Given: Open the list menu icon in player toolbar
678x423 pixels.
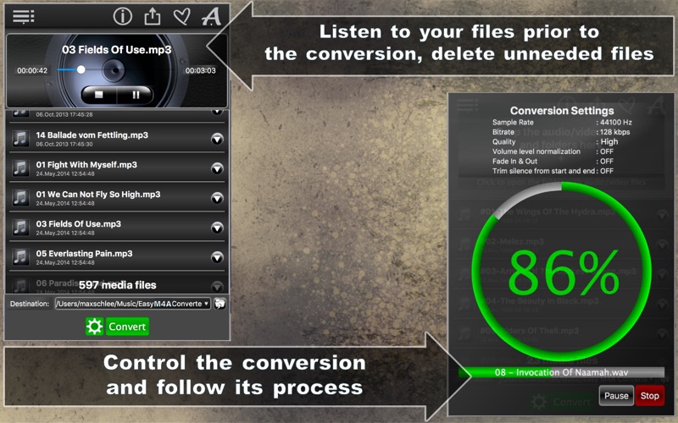Looking at the screenshot, I should pos(24,16).
